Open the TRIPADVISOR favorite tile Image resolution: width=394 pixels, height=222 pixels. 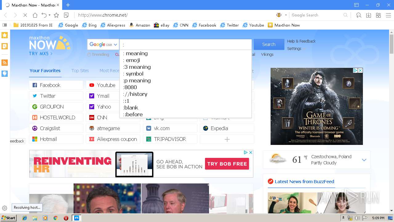click(x=170, y=139)
